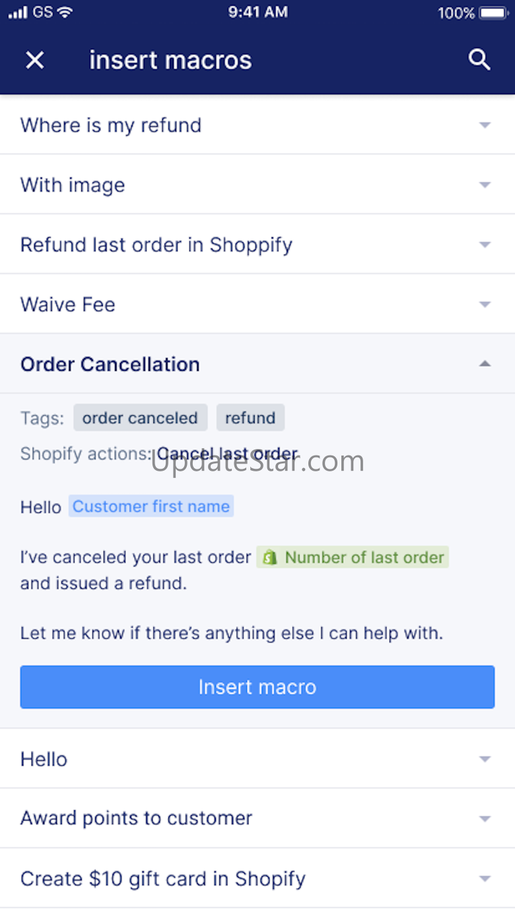Expand the Waive Fee macro arrow
This screenshot has height=917, width=515.
click(485, 304)
